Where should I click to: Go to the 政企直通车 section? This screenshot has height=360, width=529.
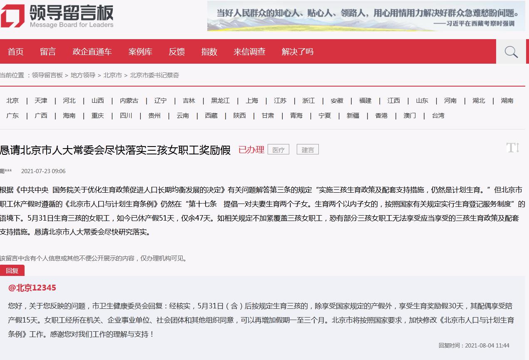pyautogui.click(x=92, y=52)
